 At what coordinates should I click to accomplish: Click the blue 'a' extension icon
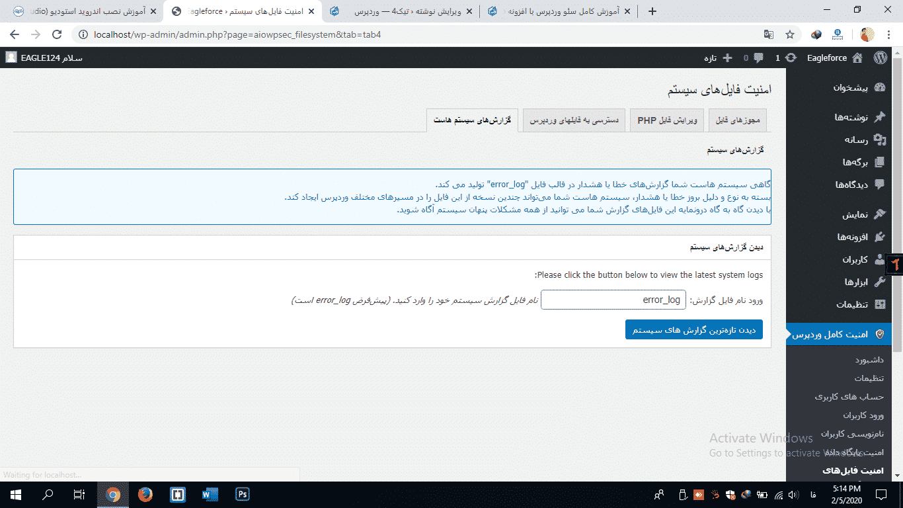point(838,34)
